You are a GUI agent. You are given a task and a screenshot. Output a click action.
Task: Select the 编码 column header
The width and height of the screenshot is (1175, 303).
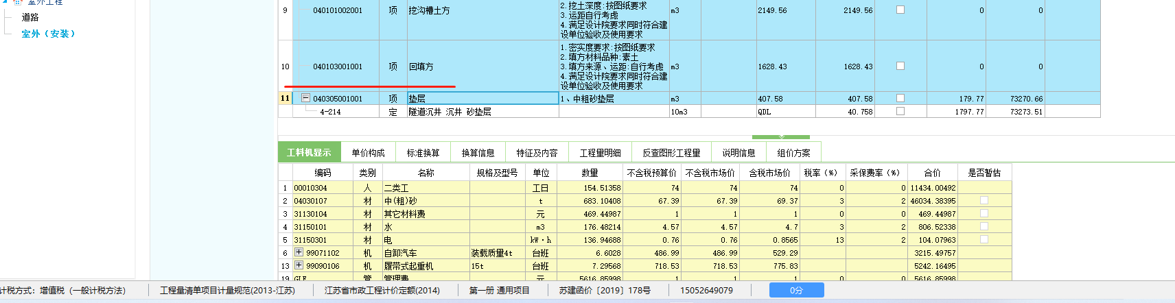click(323, 173)
